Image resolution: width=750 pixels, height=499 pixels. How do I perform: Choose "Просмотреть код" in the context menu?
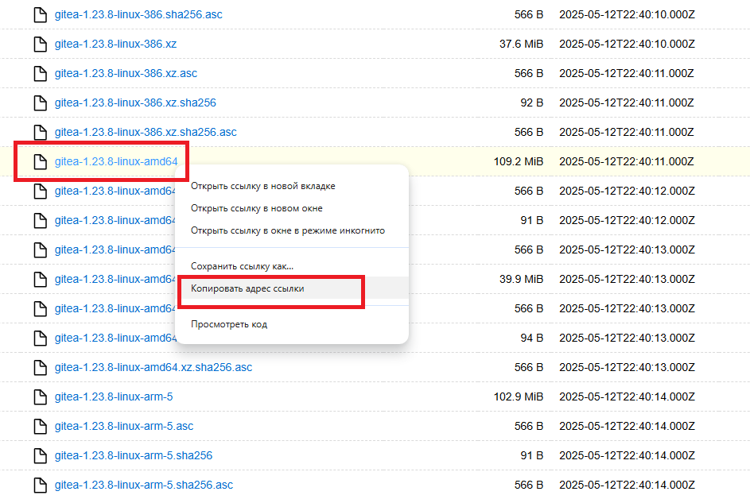point(293,324)
